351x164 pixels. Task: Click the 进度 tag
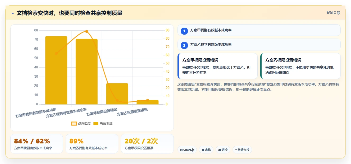coord(223,150)
